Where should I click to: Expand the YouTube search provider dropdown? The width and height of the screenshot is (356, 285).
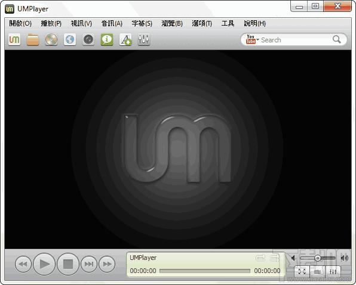(x=257, y=39)
